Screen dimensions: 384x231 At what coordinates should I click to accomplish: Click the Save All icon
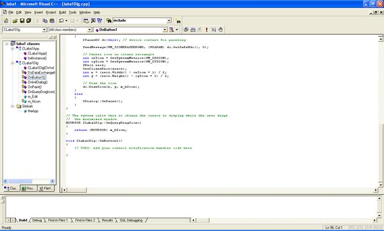(x=28, y=21)
